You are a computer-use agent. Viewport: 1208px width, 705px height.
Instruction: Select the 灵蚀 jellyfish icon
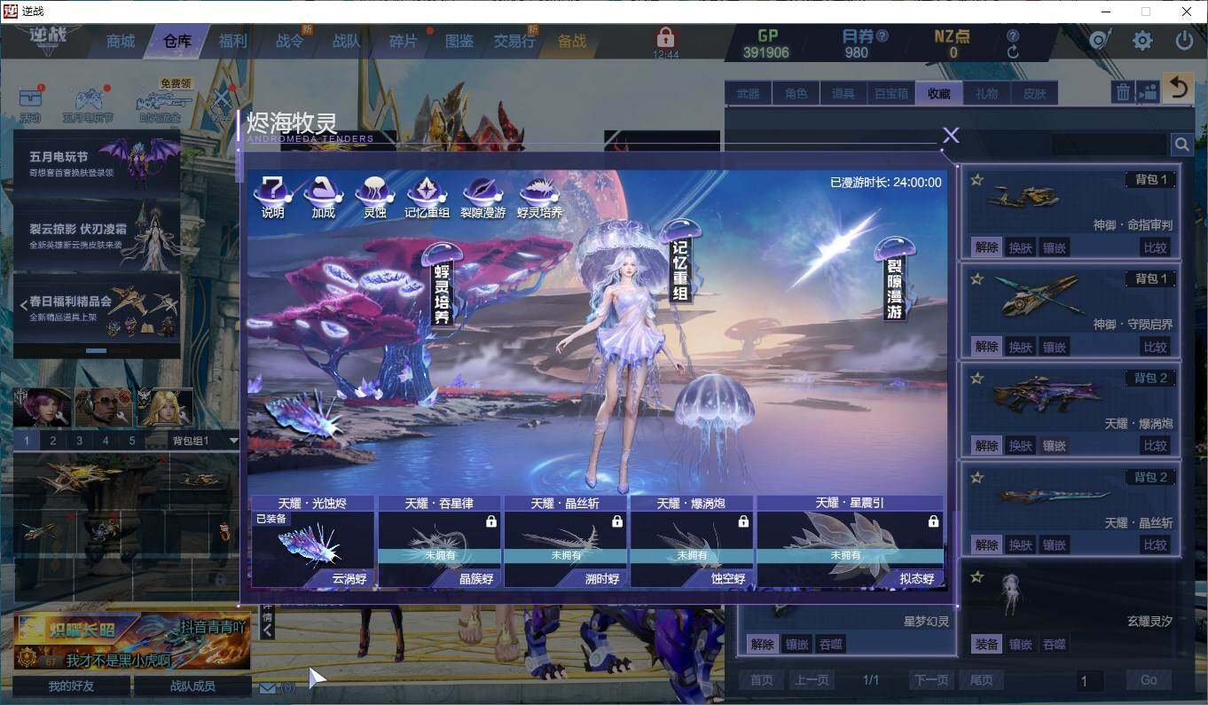375,196
